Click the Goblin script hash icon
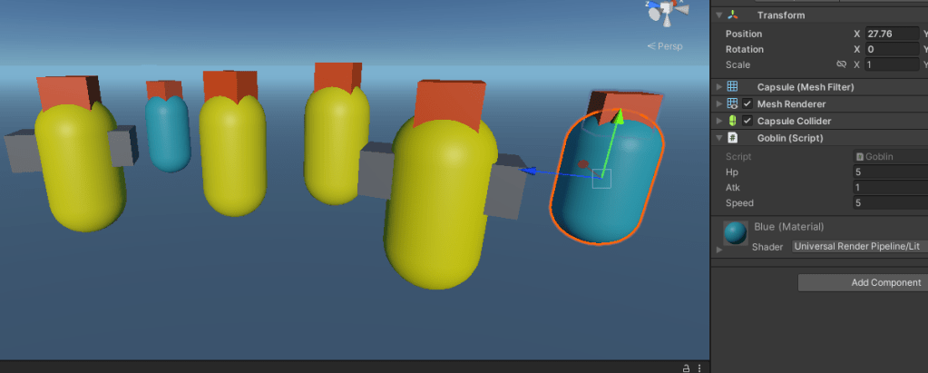 click(733, 138)
